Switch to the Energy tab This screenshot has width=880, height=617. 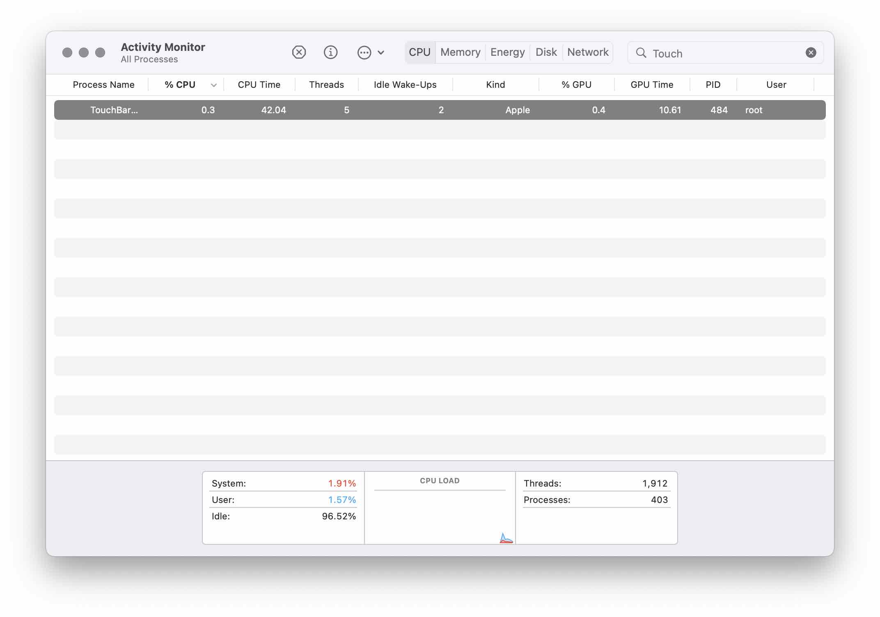pos(507,52)
